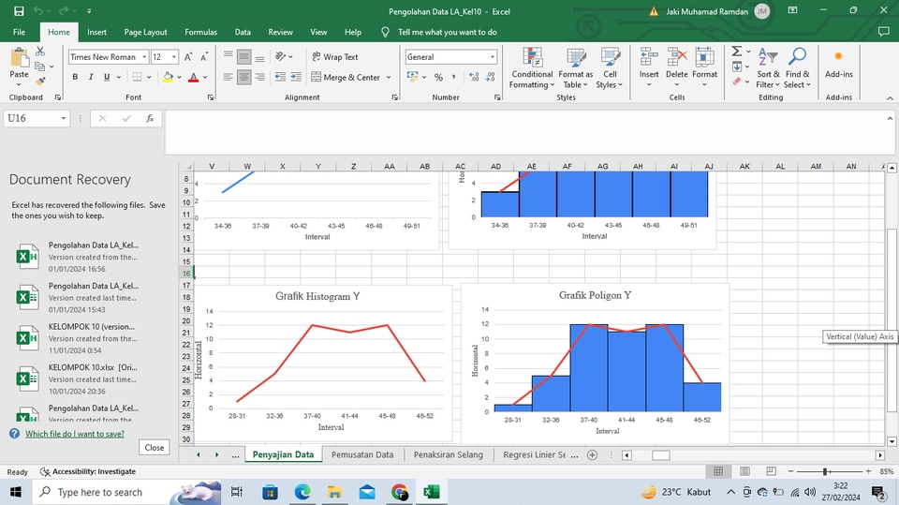Add a new sheet with plus icon

(592, 454)
